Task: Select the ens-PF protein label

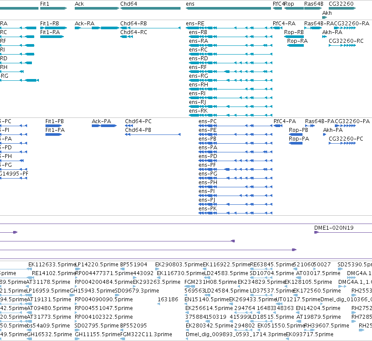Action: [x=207, y=165]
